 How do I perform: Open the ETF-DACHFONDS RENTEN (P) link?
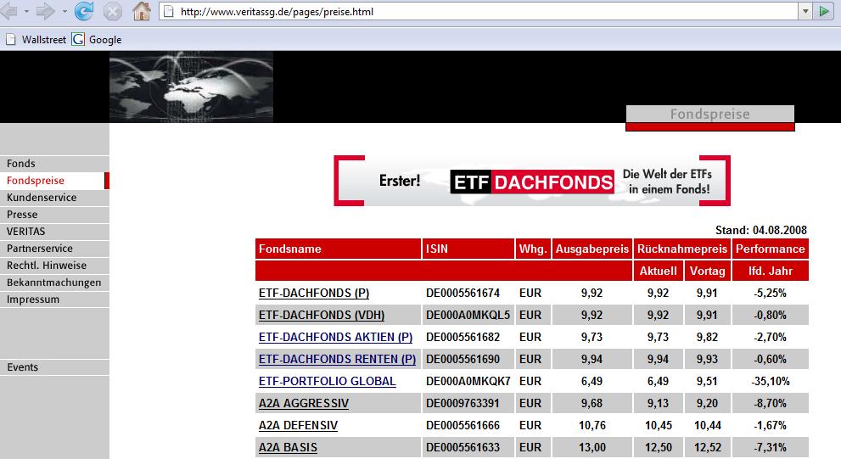(337, 359)
